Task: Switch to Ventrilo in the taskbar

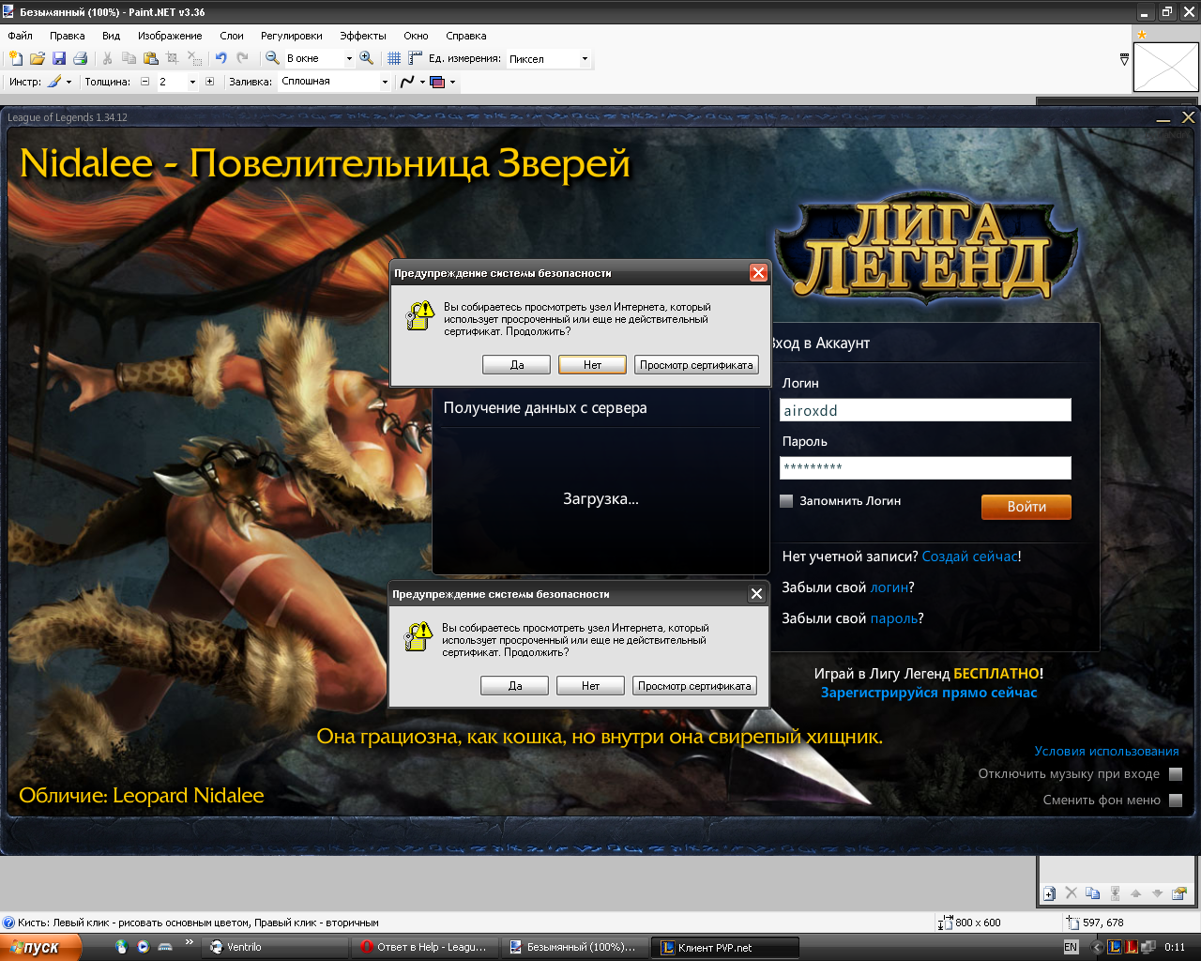Action: (275, 947)
